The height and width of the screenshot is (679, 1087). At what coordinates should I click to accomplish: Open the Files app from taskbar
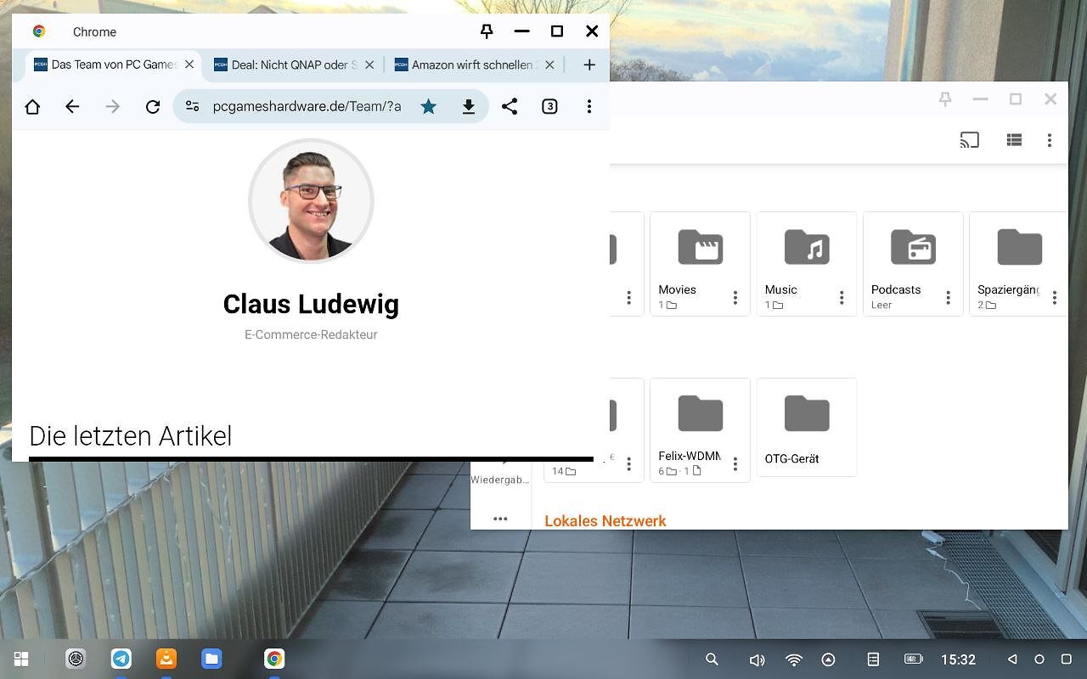pyautogui.click(x=211, y=659)
